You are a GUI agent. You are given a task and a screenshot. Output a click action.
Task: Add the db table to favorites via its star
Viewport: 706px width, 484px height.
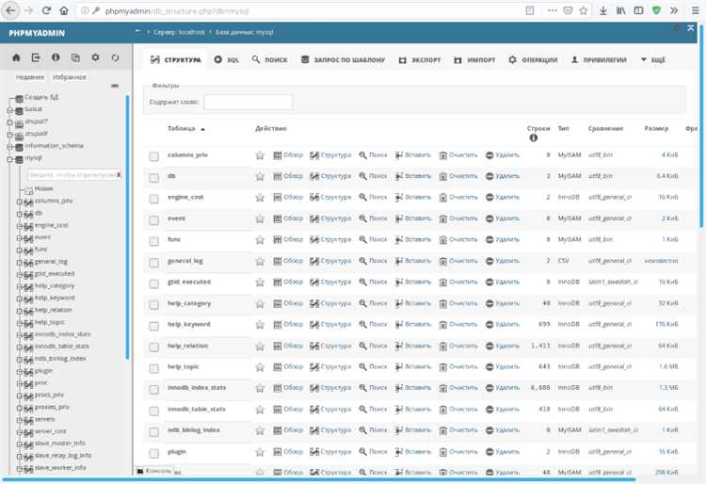click(260, 176)
